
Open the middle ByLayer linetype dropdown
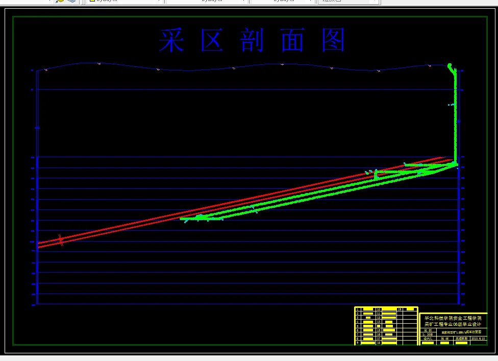(x=207, y=1)
